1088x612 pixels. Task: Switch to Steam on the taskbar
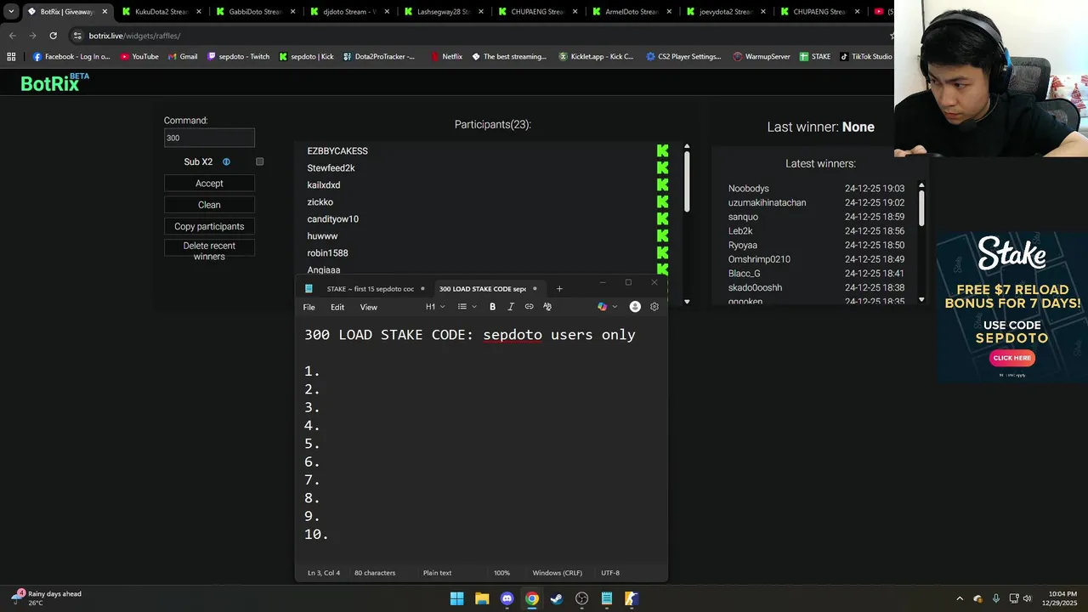click(557, 598)
